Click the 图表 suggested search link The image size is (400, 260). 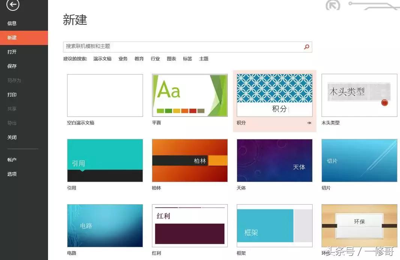pyautogui.click(x=171, y=58)
